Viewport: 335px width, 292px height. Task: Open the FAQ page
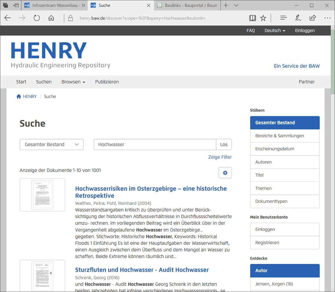pos(251,31)
